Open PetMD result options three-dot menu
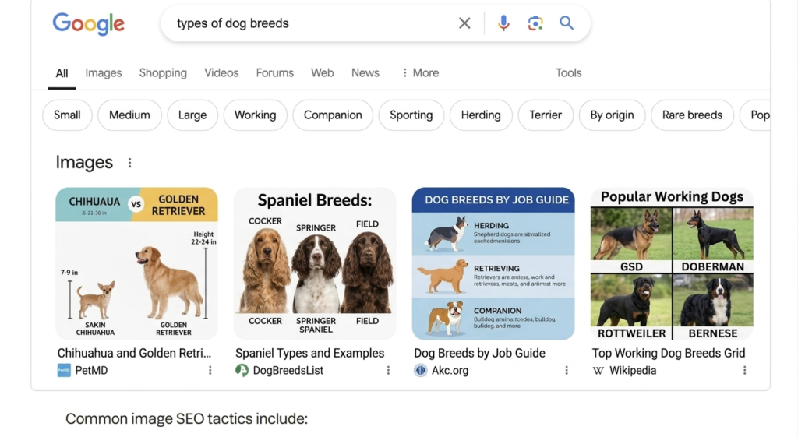Screen dimensions: 798x437 [x=210, y=370]
